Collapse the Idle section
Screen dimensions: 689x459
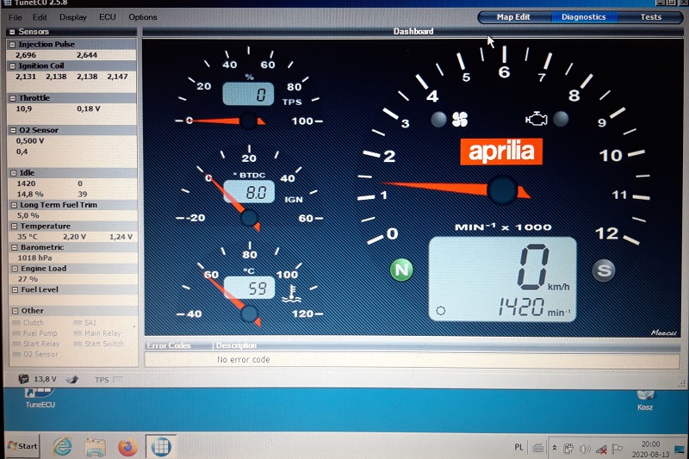14,173
